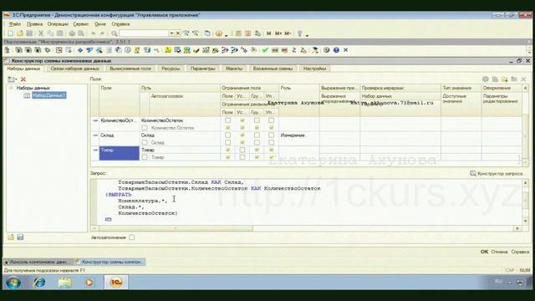Switch to Настройки tab
The image size is (535, 301).
(x=314, y=69)
